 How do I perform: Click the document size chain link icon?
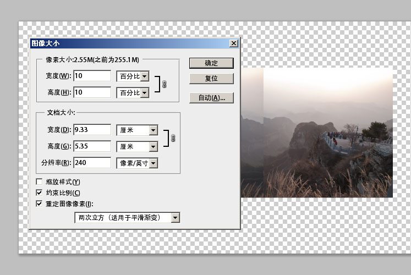click(173, 138)
